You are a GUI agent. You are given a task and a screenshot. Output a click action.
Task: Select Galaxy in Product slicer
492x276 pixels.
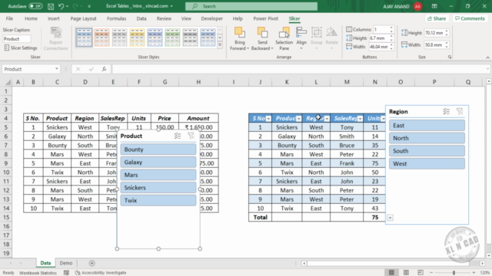tap(158, 162)
